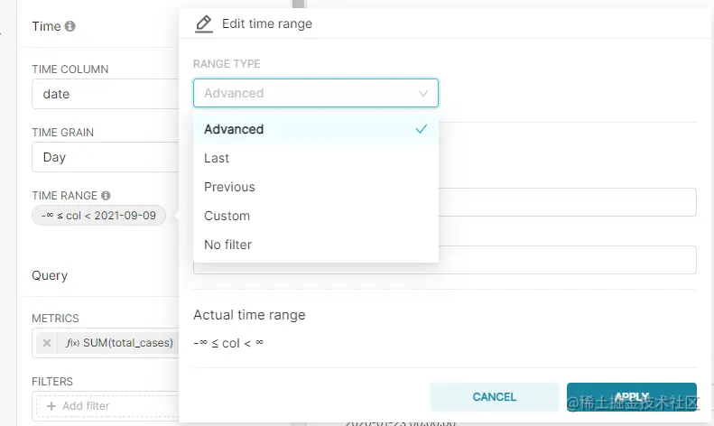714x426 pixels.
Task: Remove the SUM(total_cases) metric
Action: [x=47, y=343]
